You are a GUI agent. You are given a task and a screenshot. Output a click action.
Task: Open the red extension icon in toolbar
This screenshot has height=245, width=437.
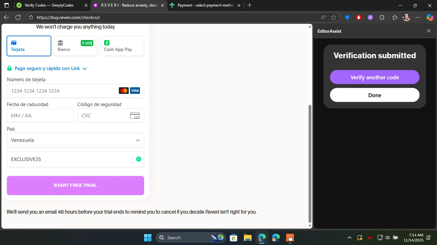[359, 17]
